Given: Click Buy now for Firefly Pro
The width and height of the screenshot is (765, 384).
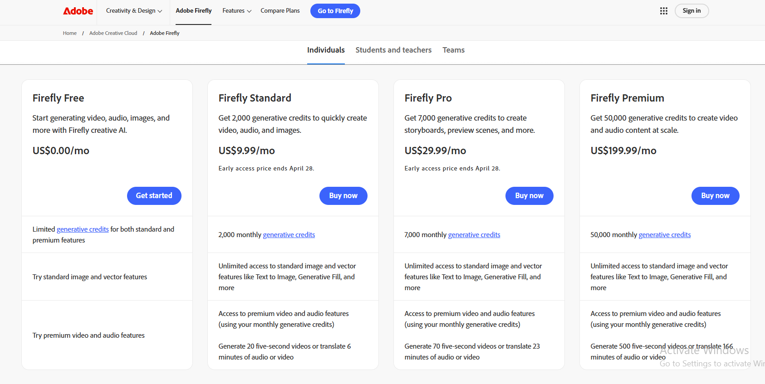Looking at the screenshot, I should point(530,196).
